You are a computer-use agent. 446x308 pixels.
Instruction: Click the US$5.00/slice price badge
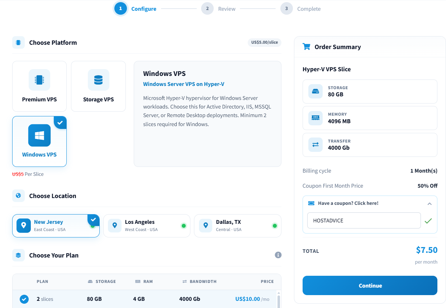[265, 42]
